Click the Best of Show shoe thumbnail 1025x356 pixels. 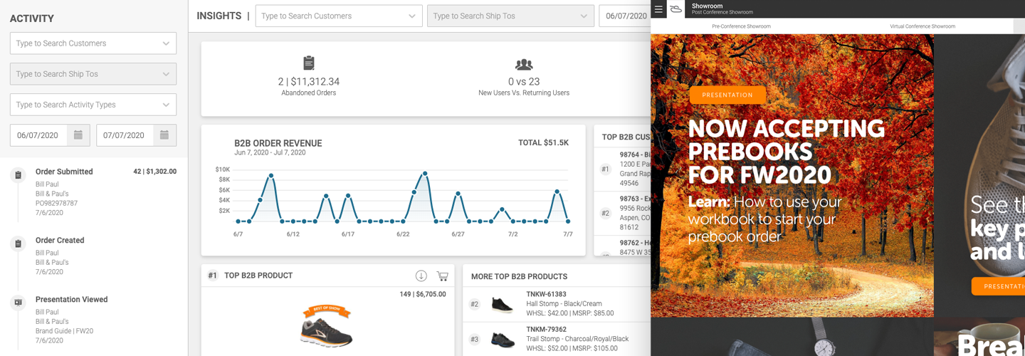point(326,328)
